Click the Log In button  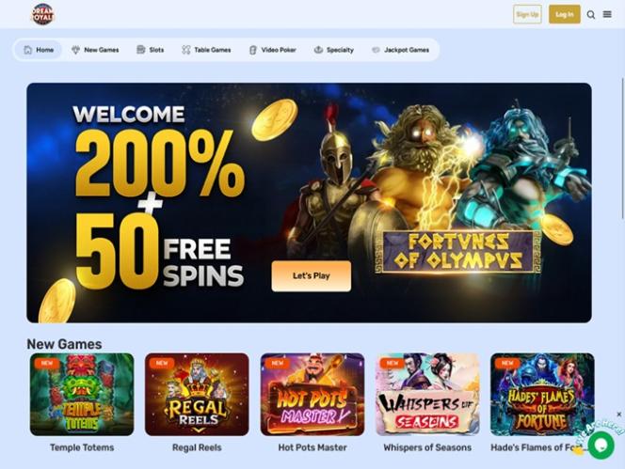pos(565,14)
